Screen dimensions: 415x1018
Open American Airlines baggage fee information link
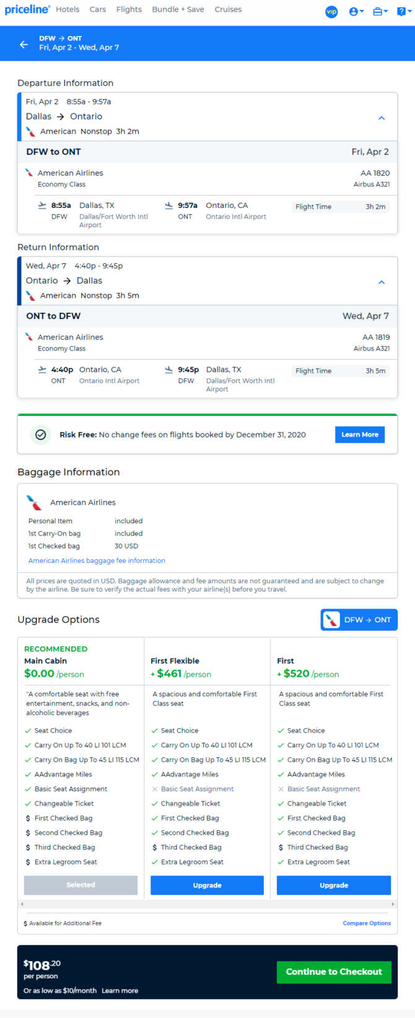point(97,560)
